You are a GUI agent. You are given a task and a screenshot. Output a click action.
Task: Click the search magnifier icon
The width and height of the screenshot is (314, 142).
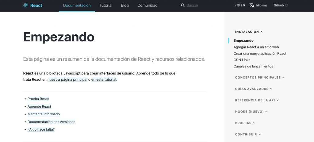[183, 5]
